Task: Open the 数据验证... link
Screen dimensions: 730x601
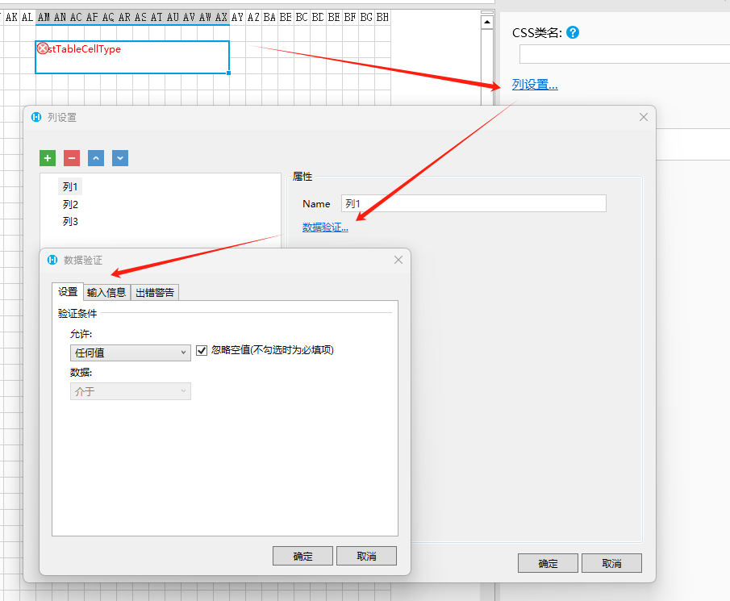Action: (325, 227)
